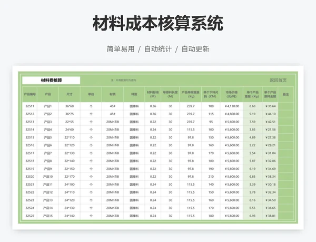Select the product weight cell 6.93
This screenshot has height=242, width=316.
[x=252, y=216]
